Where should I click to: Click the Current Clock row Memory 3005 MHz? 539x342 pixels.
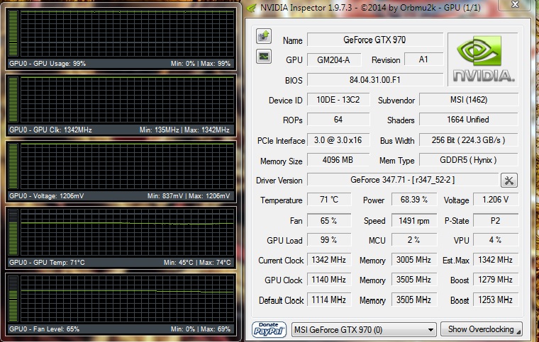(414, 260)
